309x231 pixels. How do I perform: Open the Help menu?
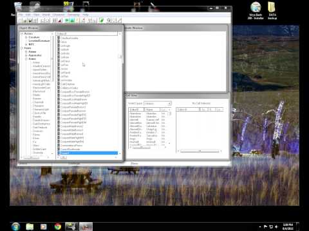(x=86, y=15)
